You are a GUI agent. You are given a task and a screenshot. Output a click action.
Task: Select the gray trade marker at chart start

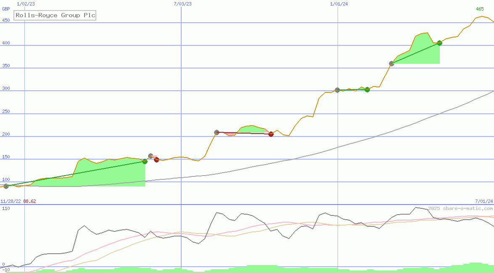coord(6,186)
